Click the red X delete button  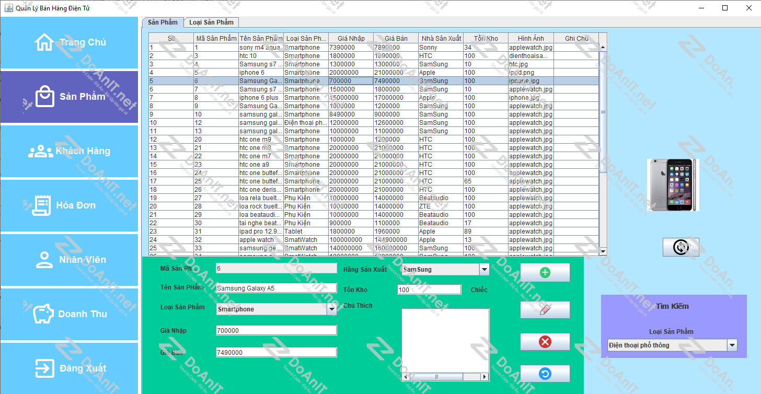coord(545,342)
